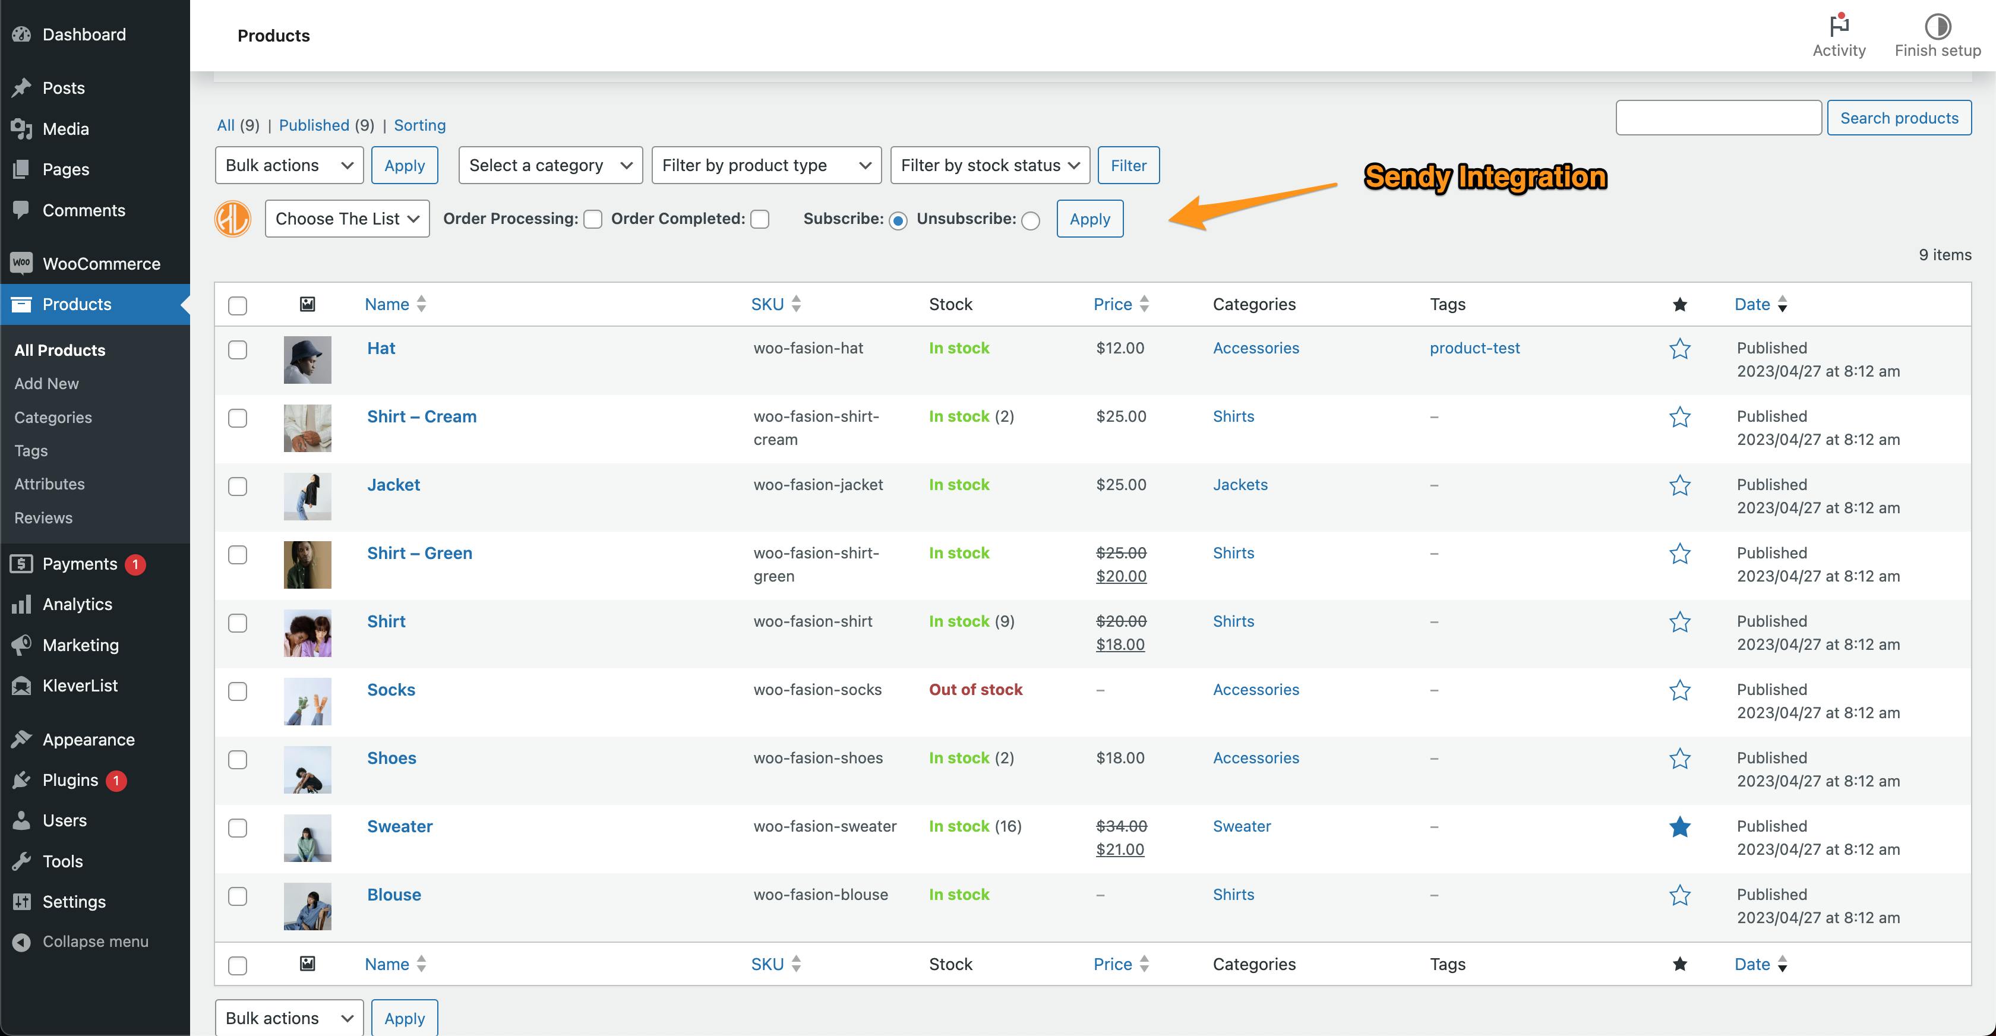Viewport: 1996px width, 1036px height.
Task: Sort by SKU using header arrows
Action: tap(796, 304)
